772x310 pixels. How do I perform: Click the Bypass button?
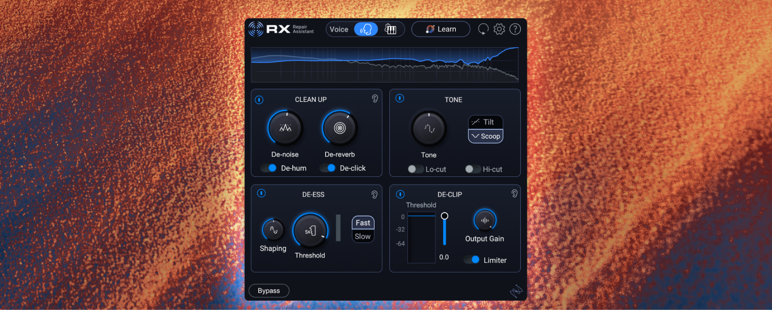(269, 291)
